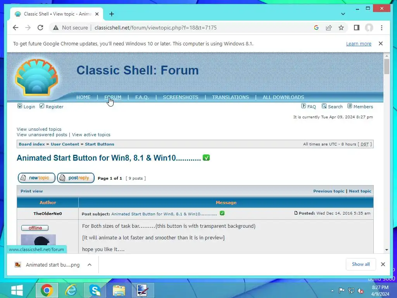Screen dimensions: 397x298
Task: Dismiss the Chrome update notification bar
Action: point(381,43)
